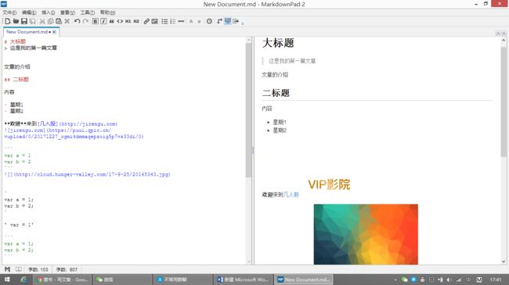The image size is (509, 285).
Task: Click the preview pane vertical scrollbar thumb
Action: click(x=504, y=102)
